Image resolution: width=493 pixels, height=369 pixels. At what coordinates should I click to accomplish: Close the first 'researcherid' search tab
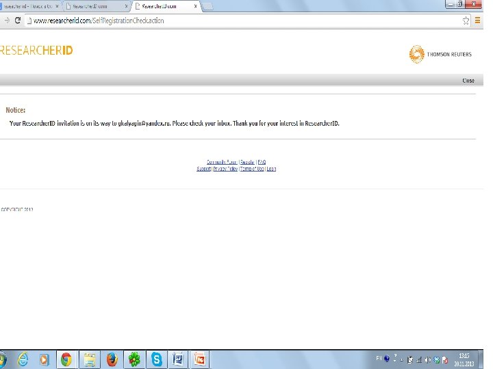(x=57, y=6)
